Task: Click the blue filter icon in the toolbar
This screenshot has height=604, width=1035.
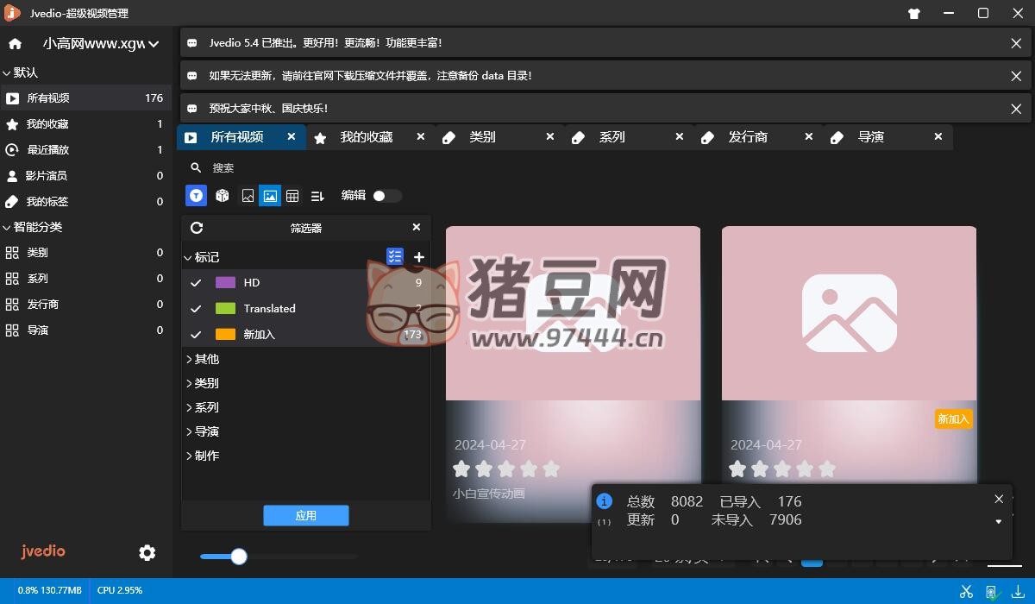Action: pyautogui.click(x=196, y=196)
